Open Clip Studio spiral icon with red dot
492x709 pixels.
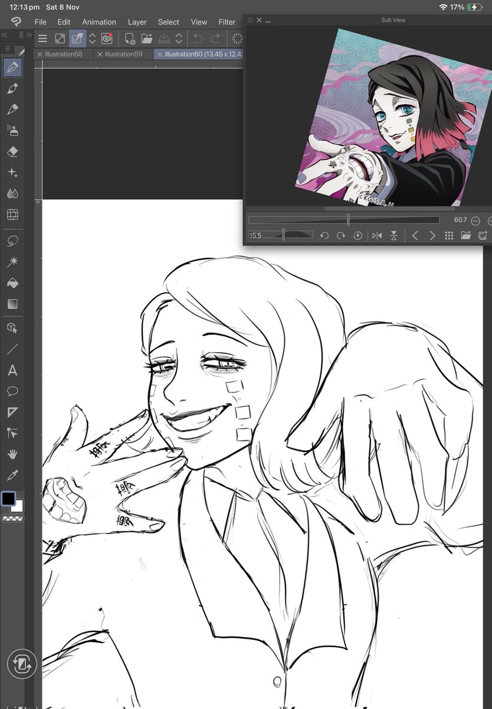tap(107, 39)
